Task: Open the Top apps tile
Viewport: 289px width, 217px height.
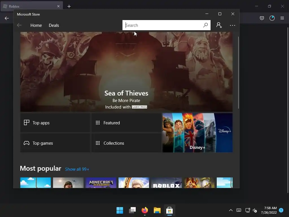Action: (55, 123)
